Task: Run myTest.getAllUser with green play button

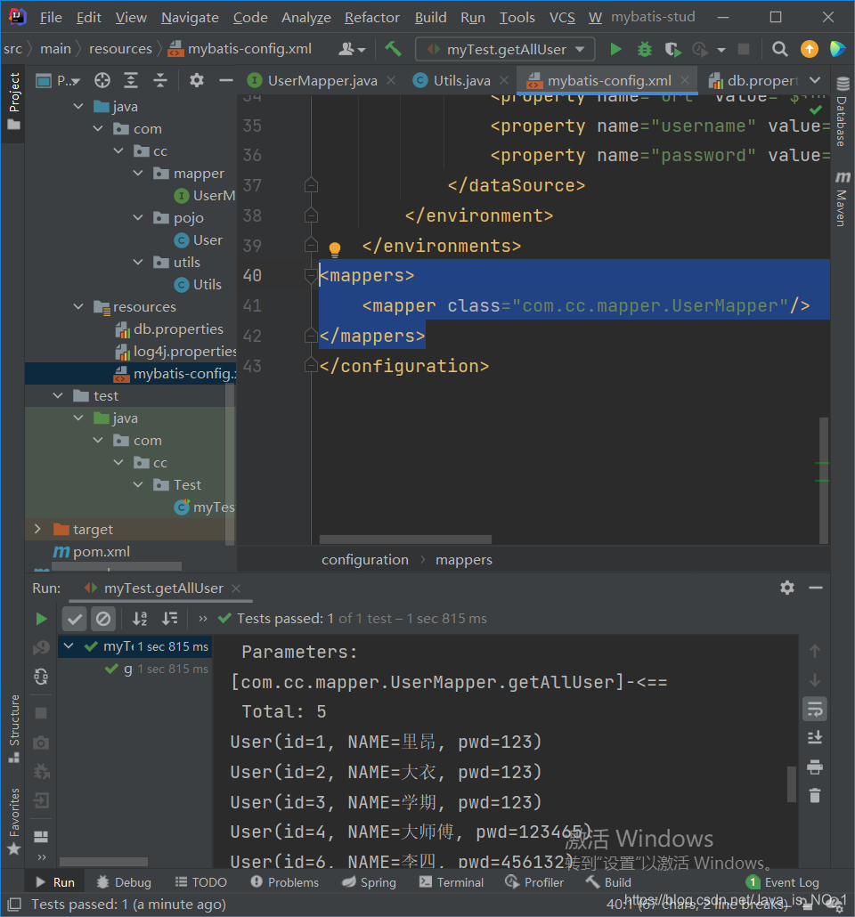Action: [x=615, y=49]
